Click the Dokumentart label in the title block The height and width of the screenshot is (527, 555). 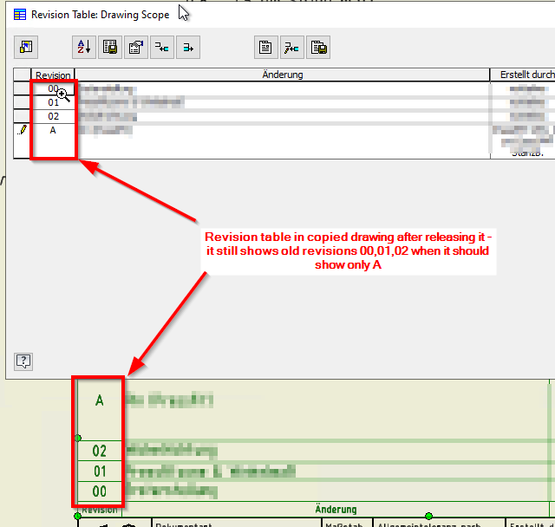tap(183, 524)
